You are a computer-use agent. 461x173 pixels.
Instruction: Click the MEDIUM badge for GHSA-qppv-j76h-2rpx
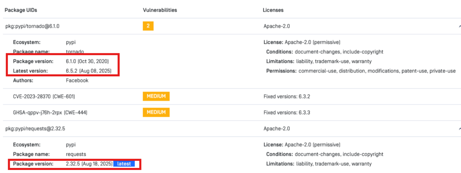(x=156, y=112)
